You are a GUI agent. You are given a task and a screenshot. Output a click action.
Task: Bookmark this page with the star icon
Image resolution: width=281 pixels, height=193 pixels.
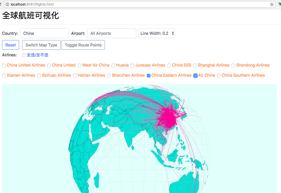click(272, 4)
